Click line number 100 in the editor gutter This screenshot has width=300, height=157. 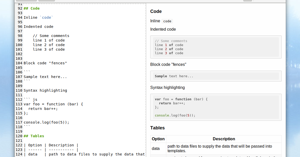click(19, 45)
